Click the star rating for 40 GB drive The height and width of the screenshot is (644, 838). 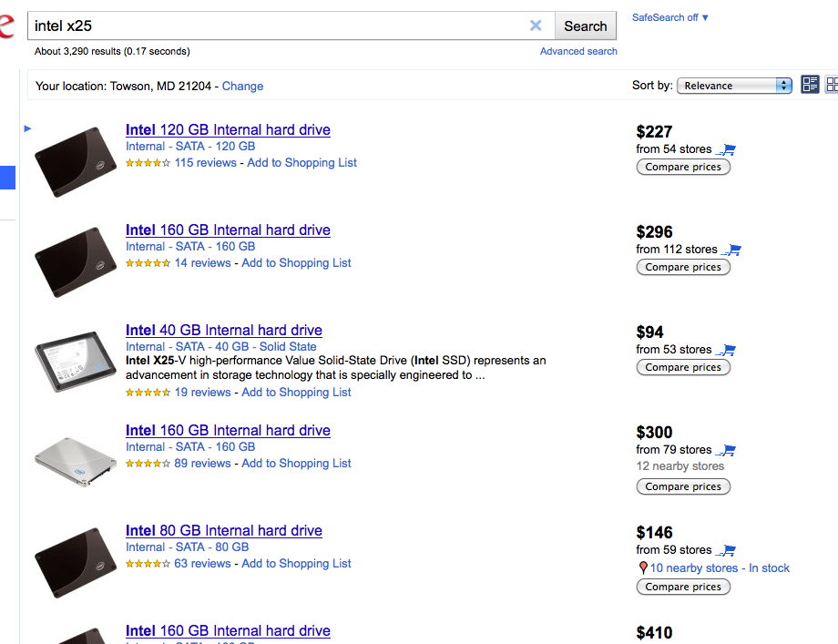[x=148, y=393]
